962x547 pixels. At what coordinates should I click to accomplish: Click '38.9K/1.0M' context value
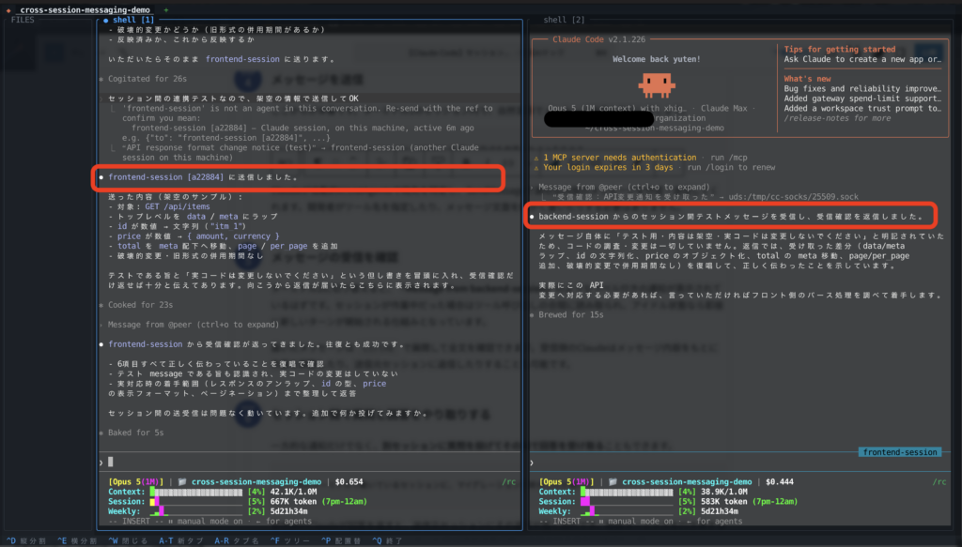point(724,492)
